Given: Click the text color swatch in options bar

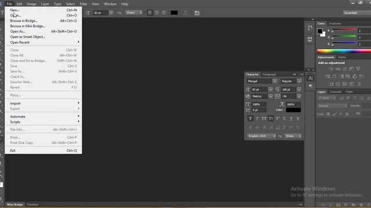Looking at the screenshot, I should click(174, 13).
